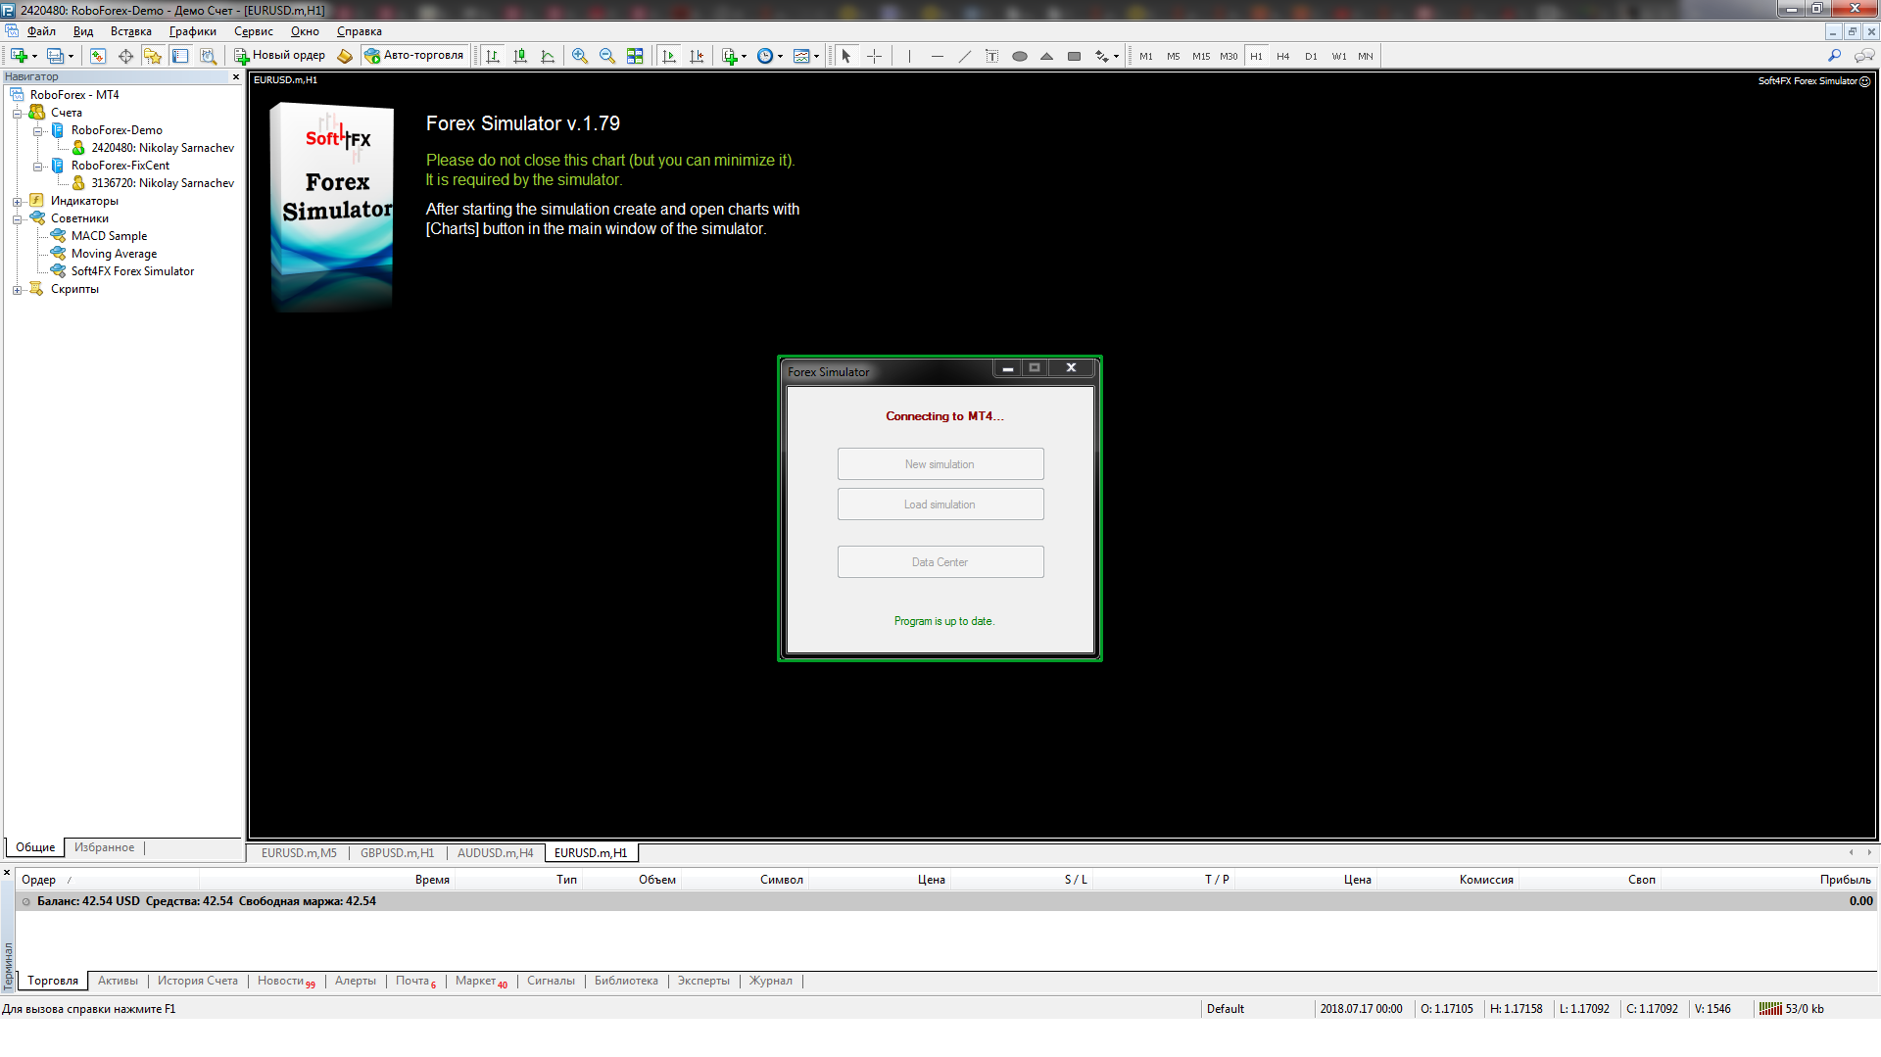Open the arrows objects dropdown arrow

(x=1116, y=56)
